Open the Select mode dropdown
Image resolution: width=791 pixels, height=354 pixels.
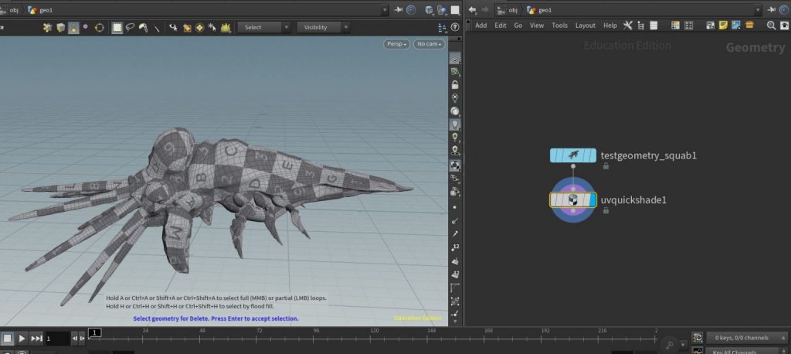[263, 27]
